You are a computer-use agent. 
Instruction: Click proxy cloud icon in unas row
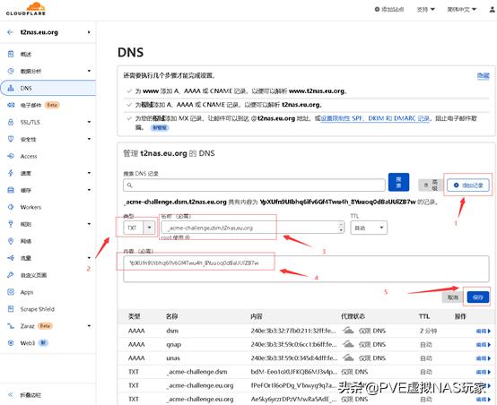coord(348,358)
